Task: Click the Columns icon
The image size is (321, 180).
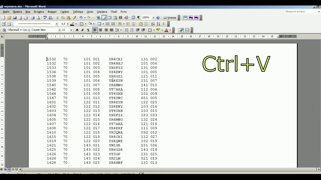Action: (121, 18)
